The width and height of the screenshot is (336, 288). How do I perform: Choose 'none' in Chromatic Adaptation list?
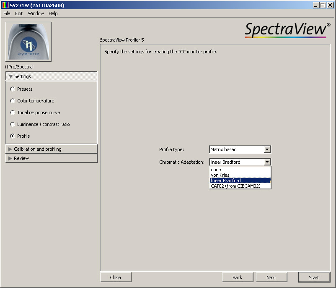240,170
